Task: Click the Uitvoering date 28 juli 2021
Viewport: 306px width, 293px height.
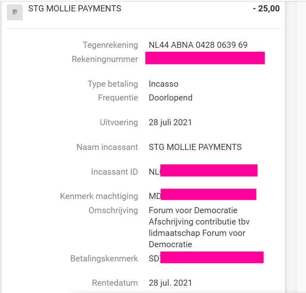Action: point(170,122)
